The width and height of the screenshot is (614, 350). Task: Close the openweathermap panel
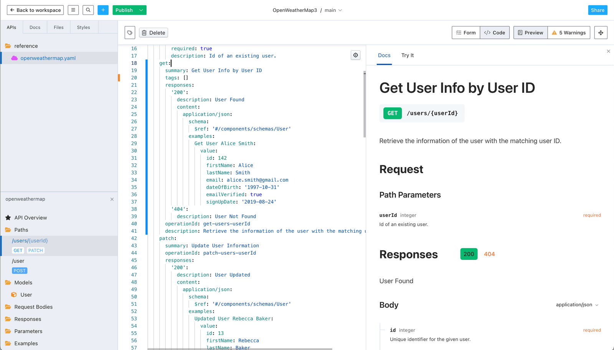pyautogui.click(x=112, y=199)
